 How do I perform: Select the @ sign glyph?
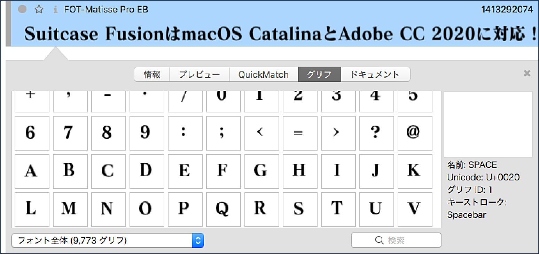click(x=415, y=133)
